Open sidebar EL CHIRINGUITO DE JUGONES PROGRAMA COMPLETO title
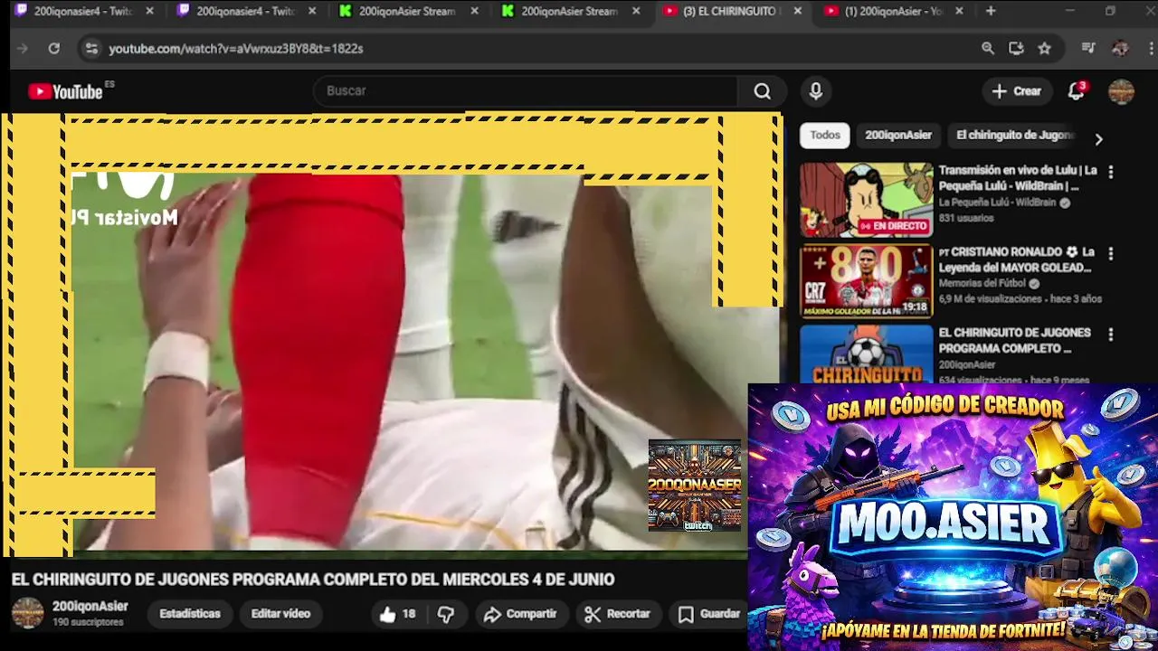Image resolution: width=1158 pixels, height=651 pixels. pyautogui.click(x=1014, y=341)
